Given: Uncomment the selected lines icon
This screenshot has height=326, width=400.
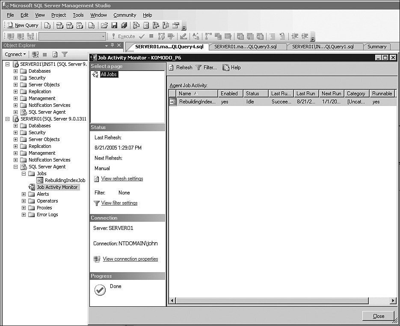Looking at the screenshot, I should click(282, 36).
